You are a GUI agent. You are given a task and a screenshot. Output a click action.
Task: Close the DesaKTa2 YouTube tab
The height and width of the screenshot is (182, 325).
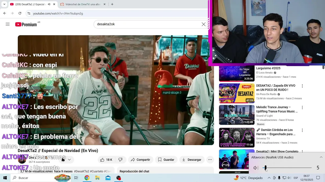pos(54,4)
